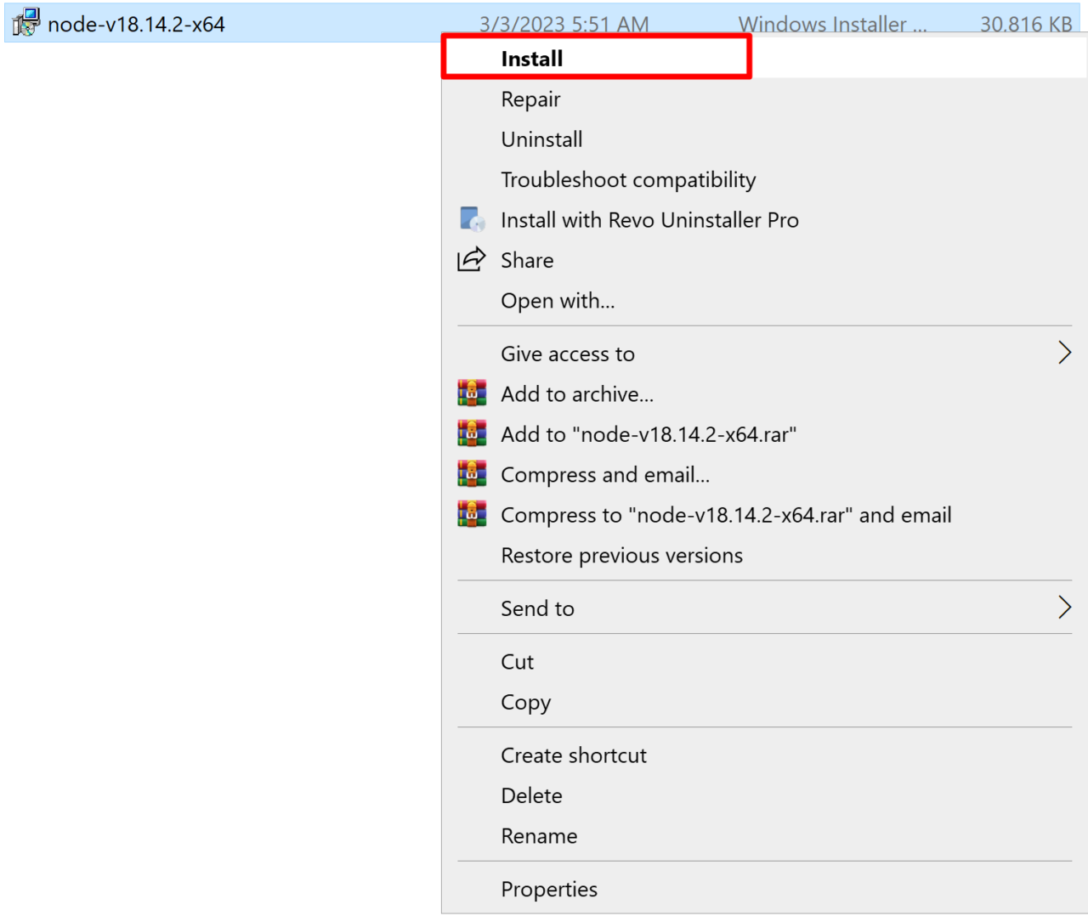Open the Open with... dialog
Screen dimensions: 1088x916
click(x=558, y=300)
